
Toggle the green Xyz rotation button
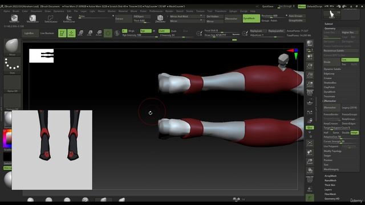pos(310,128)
